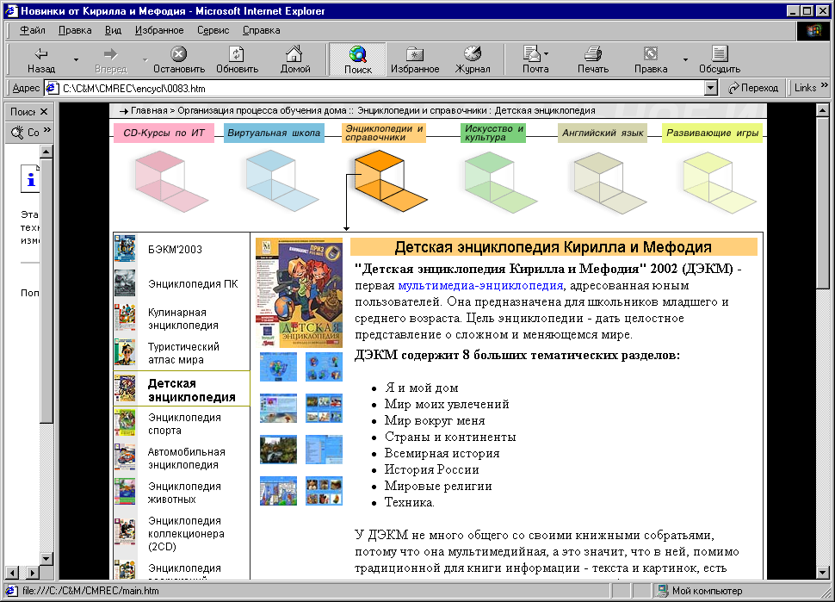This screenshot has height=602, width=835.
Task: Follow the мультимедиа-энциклопедия hyperlink
Action: [480, 286]
